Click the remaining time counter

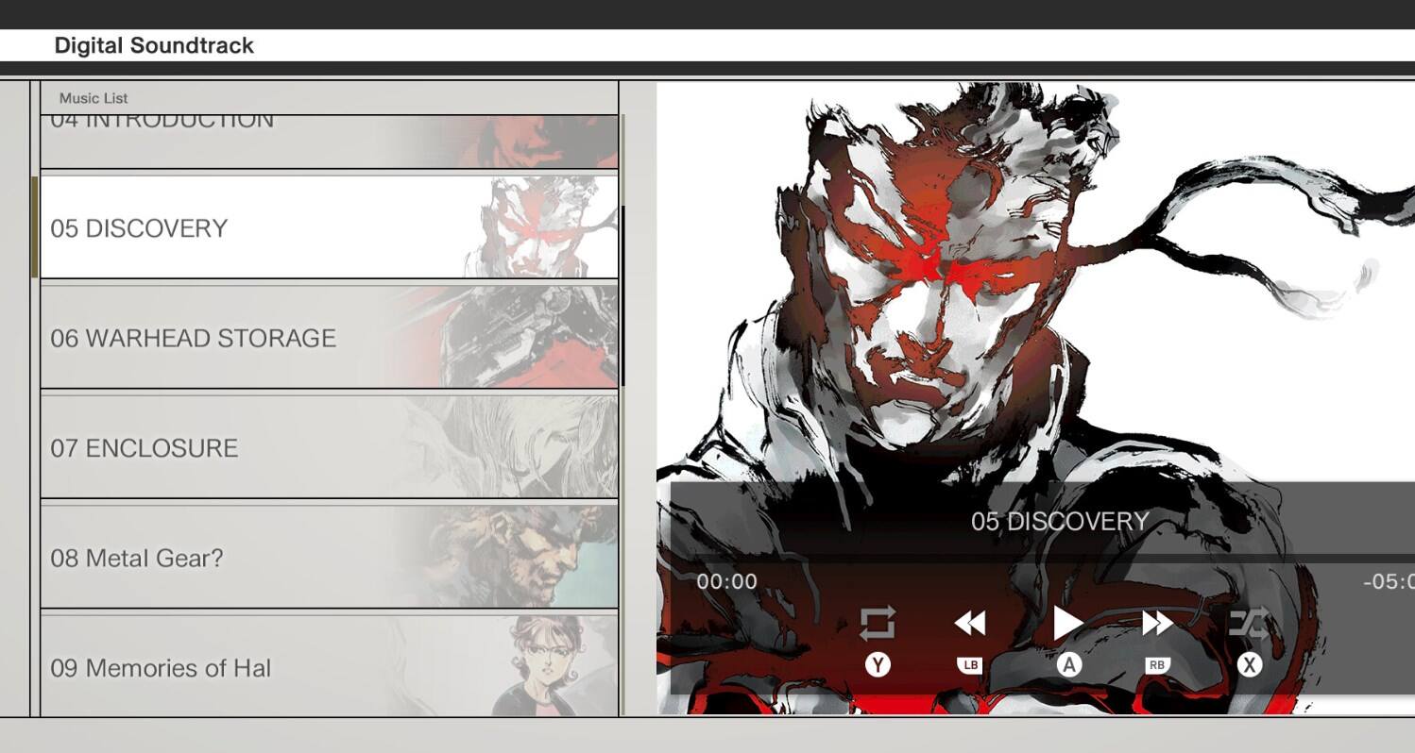[x=1389, y=581]
